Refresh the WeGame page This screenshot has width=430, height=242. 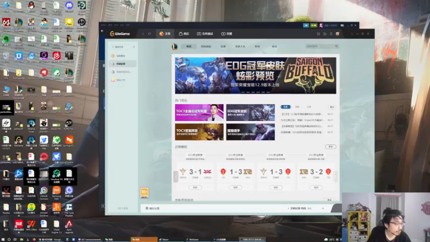coord(149,34)
